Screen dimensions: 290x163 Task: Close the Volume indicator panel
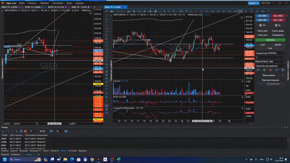click(x=242, y=81)
